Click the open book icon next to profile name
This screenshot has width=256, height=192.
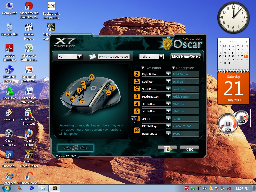93,57
